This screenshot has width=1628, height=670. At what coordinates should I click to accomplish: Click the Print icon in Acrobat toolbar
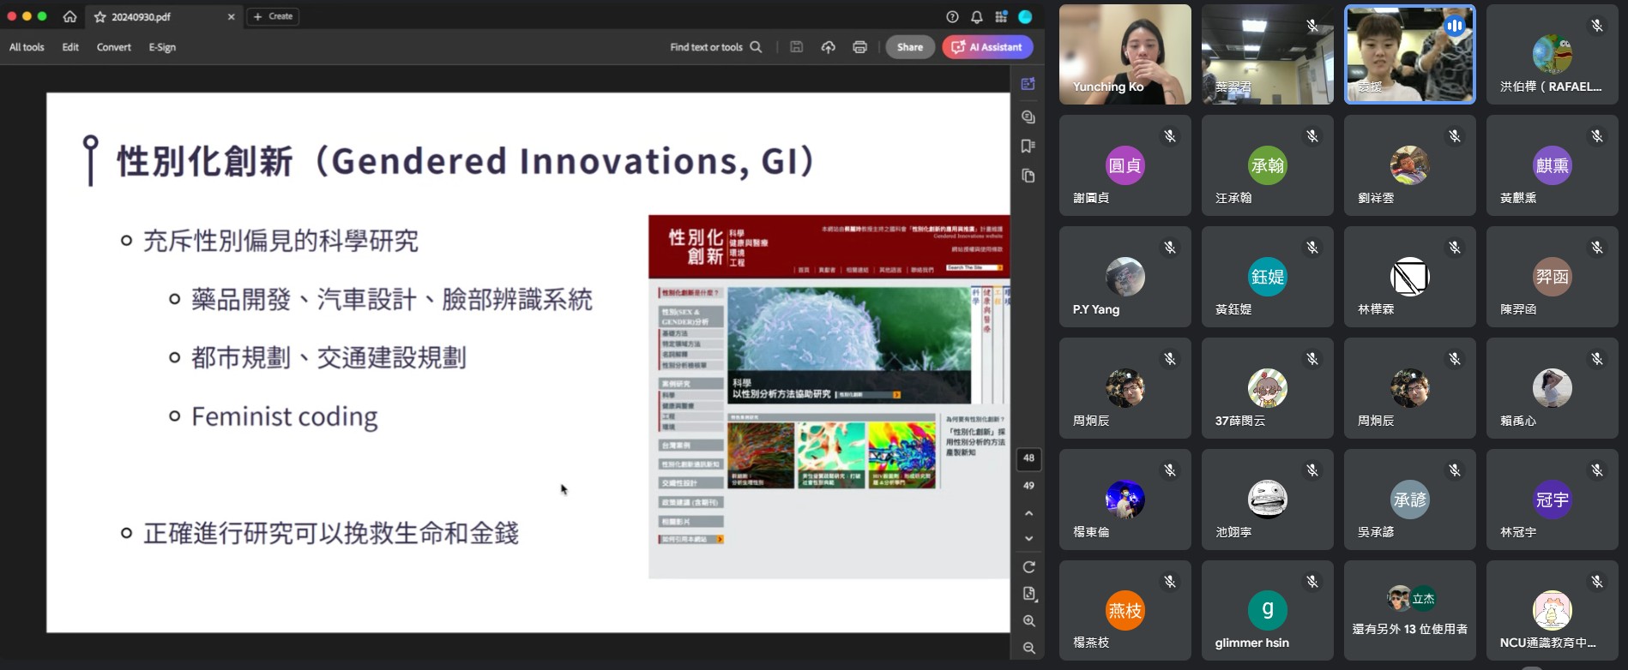coord(859,47)
